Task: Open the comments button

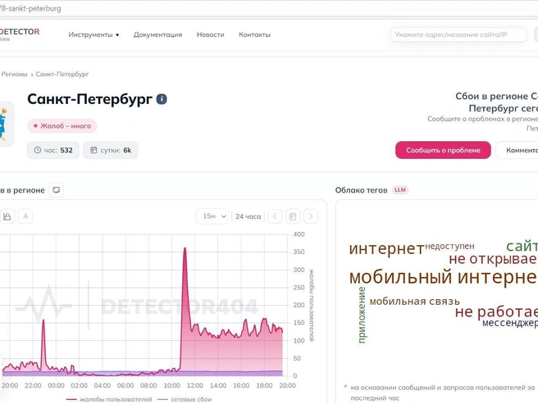Action: click(x=517, y=150)
